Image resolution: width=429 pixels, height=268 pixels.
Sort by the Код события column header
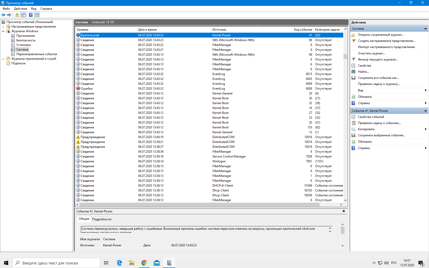288,30
